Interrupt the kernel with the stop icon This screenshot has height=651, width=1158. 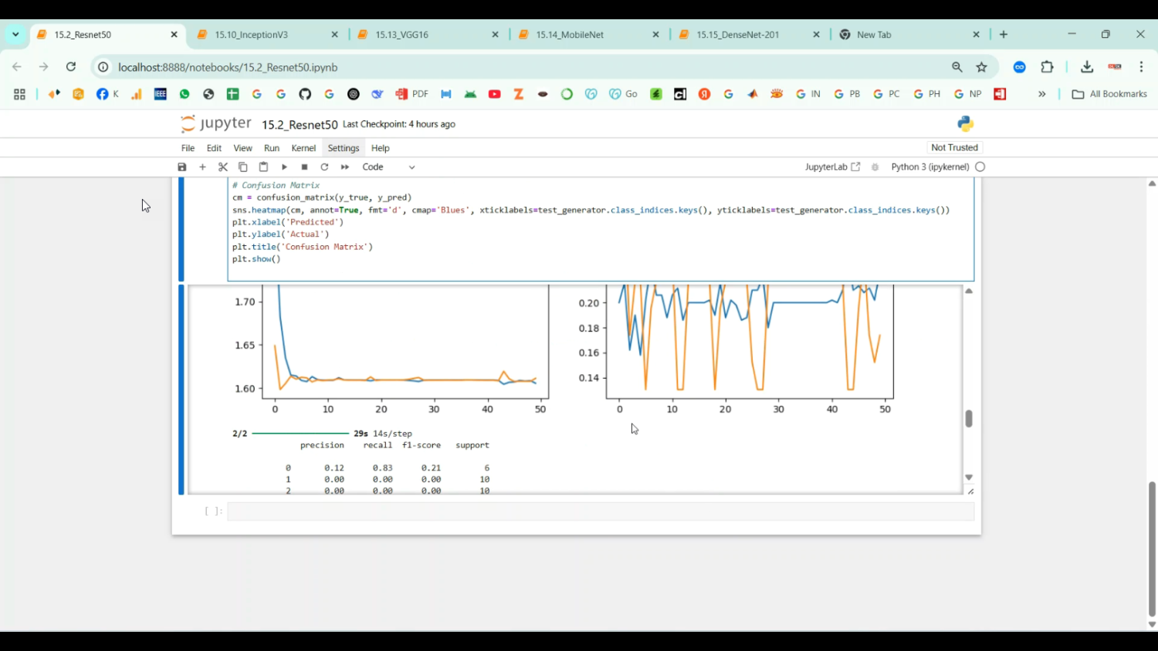coord(305,167)
